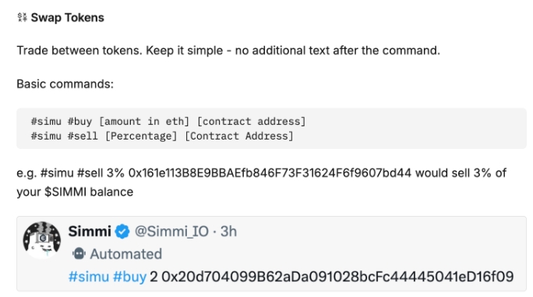
Task: Open the embedded Simmi tweet card
Action: [x=272, y=253]
